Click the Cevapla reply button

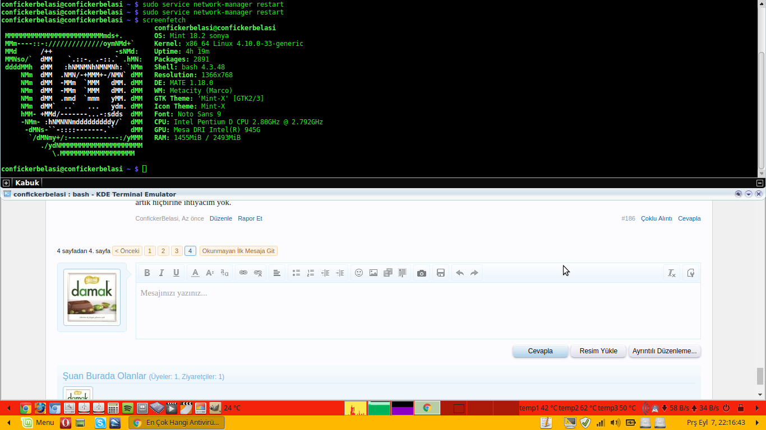click(540, 351)
